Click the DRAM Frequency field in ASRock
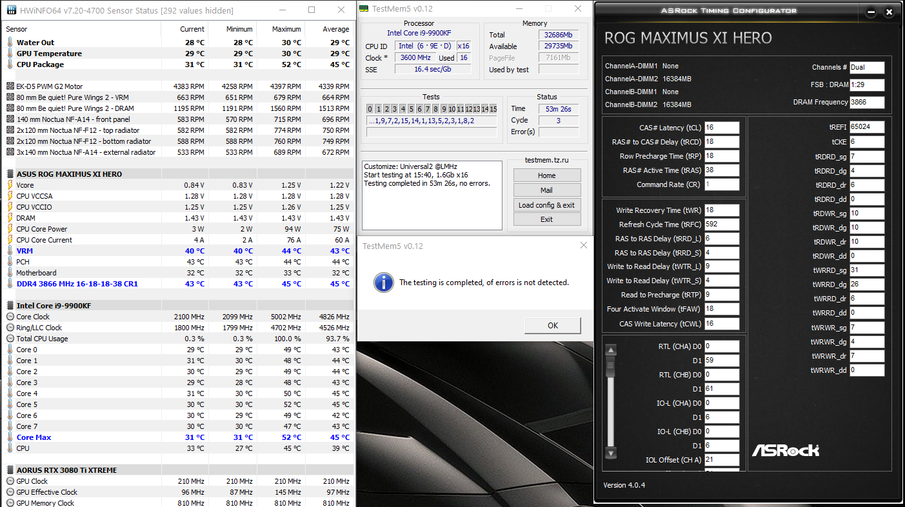The width and height of the screenshot is (905, 507). tap(867, 102)
